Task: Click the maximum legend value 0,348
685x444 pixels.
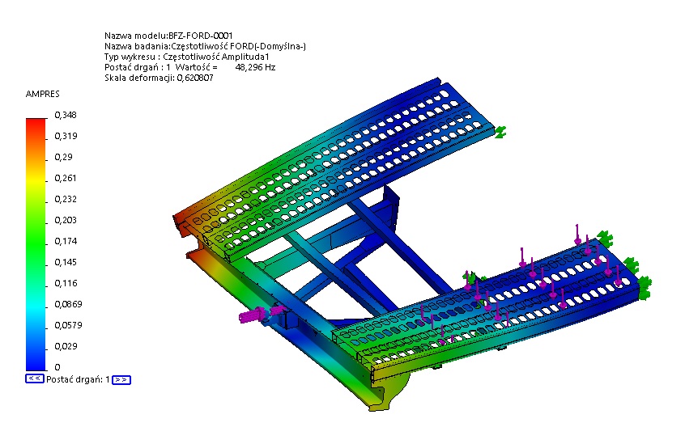Action: [x=65, y=116]
